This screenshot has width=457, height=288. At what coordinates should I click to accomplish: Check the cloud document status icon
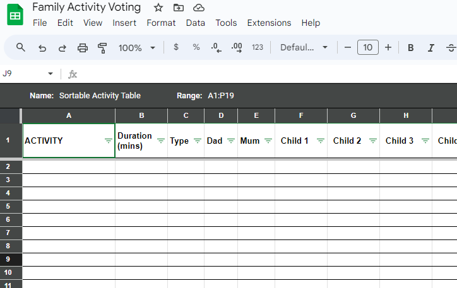click(199, 8)
